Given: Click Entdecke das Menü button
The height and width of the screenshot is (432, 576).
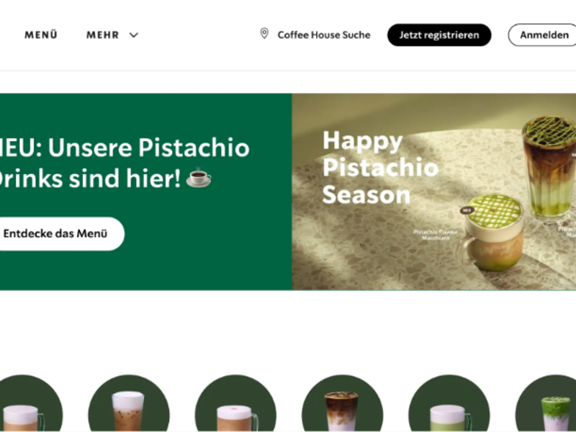Looking at the screenshot, I should [x=60, y=233].
